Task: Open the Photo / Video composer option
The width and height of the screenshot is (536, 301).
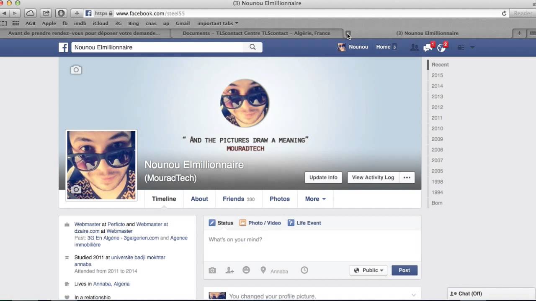Action: [260, 223]
